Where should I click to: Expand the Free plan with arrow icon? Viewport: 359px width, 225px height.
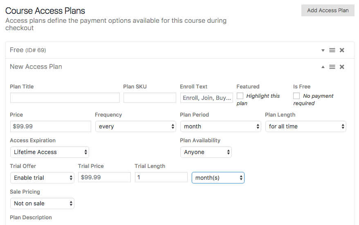(323, 50)
